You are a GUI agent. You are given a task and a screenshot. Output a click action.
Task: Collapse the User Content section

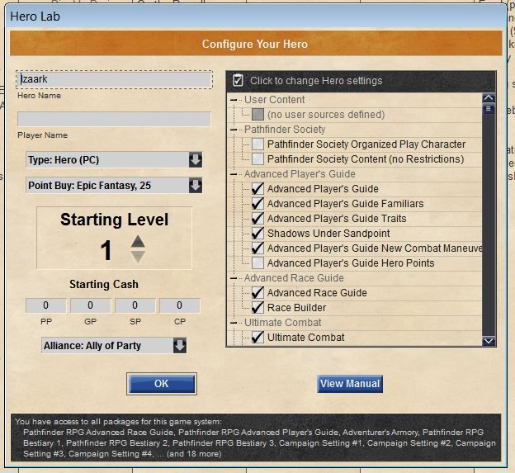click(x=234, y=100)
